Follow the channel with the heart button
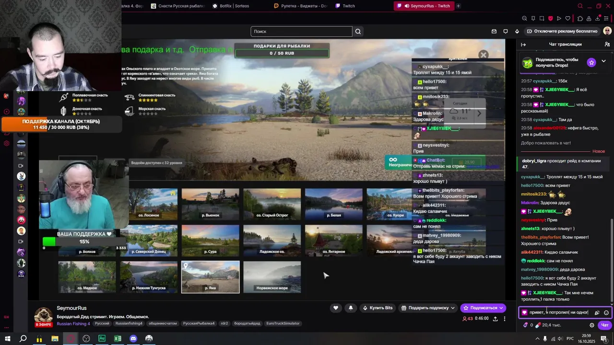The image size is (614, 345). (336, 308)
